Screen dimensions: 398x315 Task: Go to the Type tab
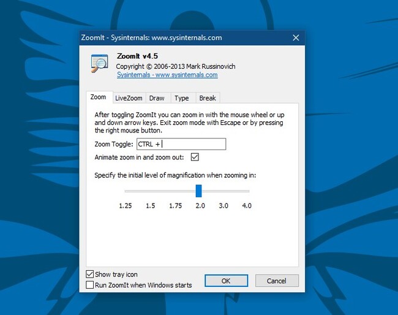click(181, 98)
